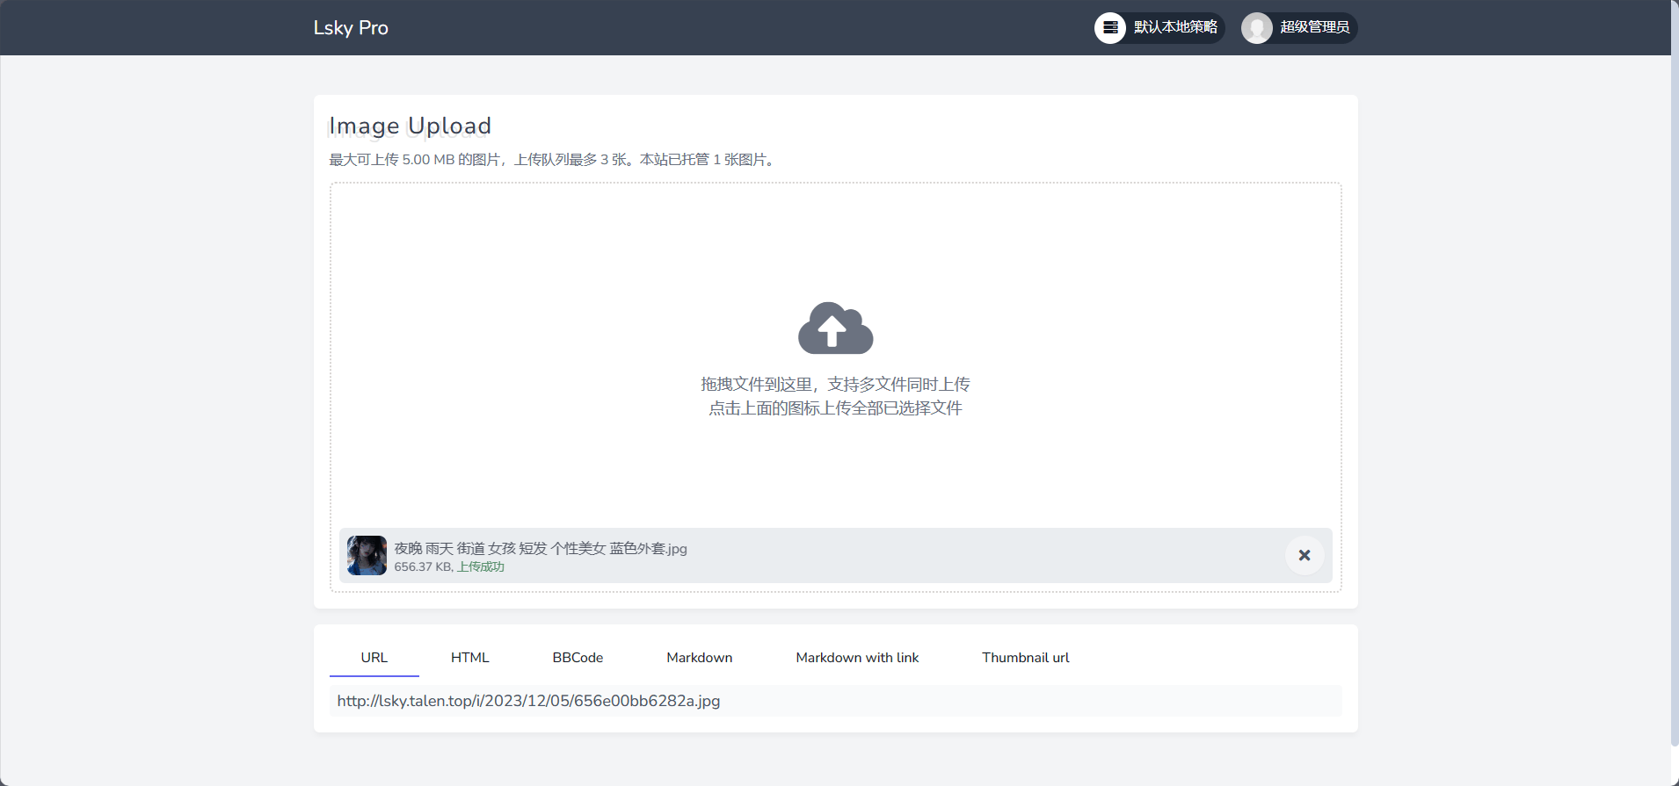Switch to the HTML tab
1679x786 pixels.
(x=469, y=658)
